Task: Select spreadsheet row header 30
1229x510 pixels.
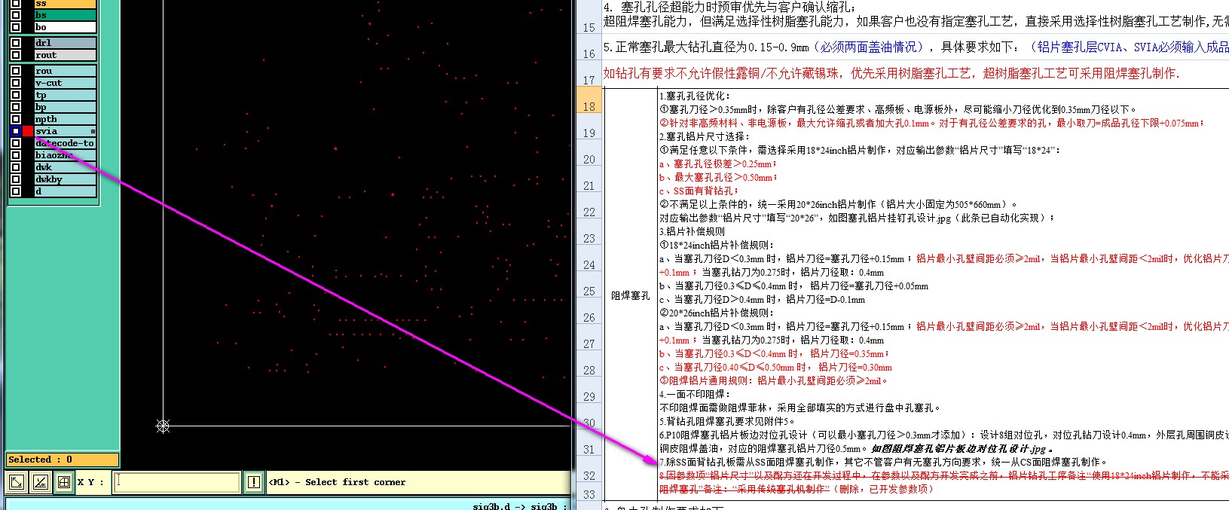Action: (x=589, y=417)
